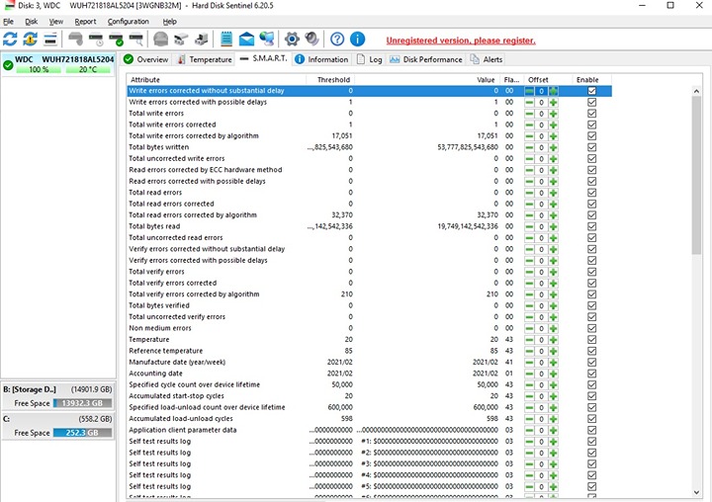Click the Enable column header
Screen dimensions: 712x502
click(591, 80)
